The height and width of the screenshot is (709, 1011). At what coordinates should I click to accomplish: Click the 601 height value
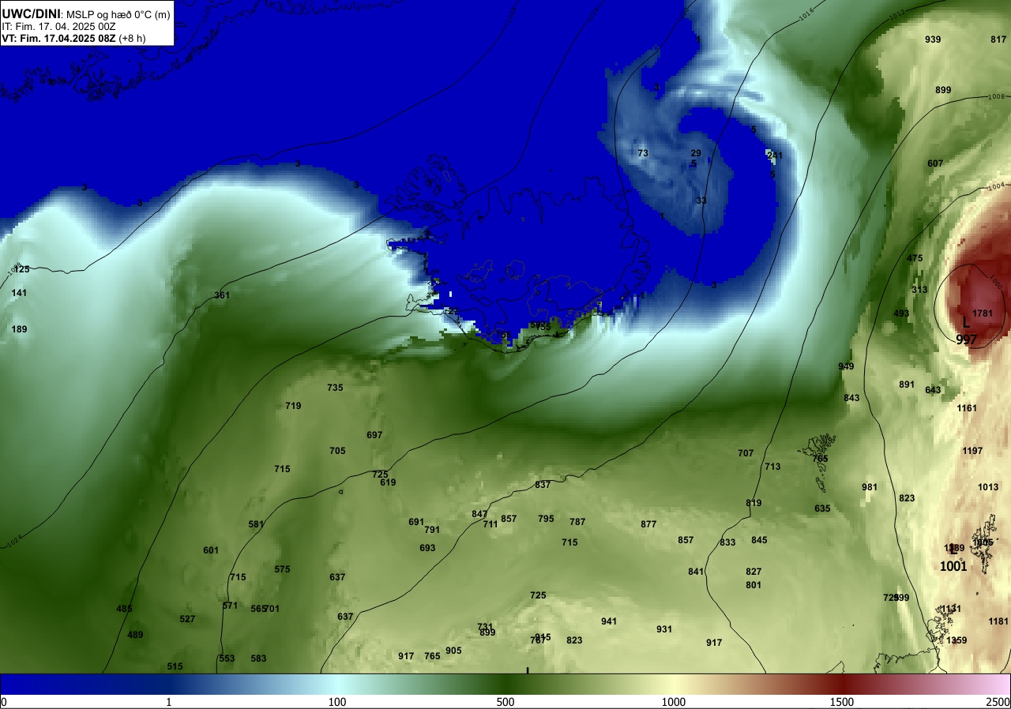pyautogui.click(x=211, y=550)
